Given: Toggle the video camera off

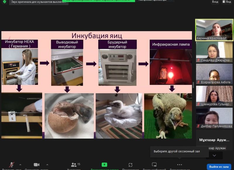Looking at the screenshot, I should [x=37, y=165].
